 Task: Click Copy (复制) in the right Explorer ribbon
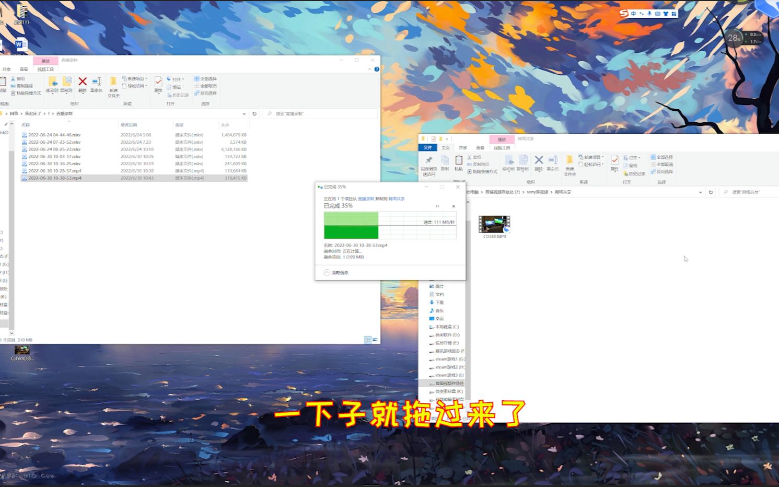tap(445, 163)
